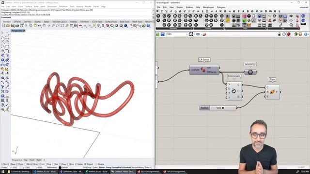The height and width of the screenshot is (174, 310).
Task: Switch to the Curve Tools toolbar tab
Action: 97,21
